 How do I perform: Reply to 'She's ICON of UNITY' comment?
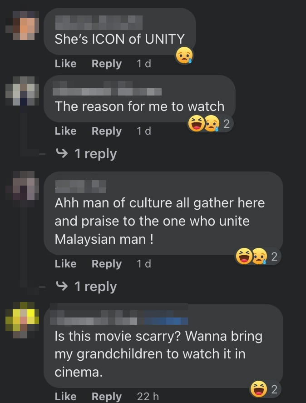click(107, 64)
